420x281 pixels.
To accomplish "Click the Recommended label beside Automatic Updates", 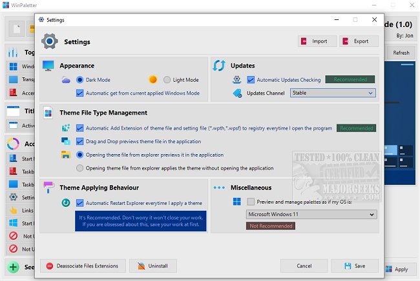I will (x=350, y=79).
